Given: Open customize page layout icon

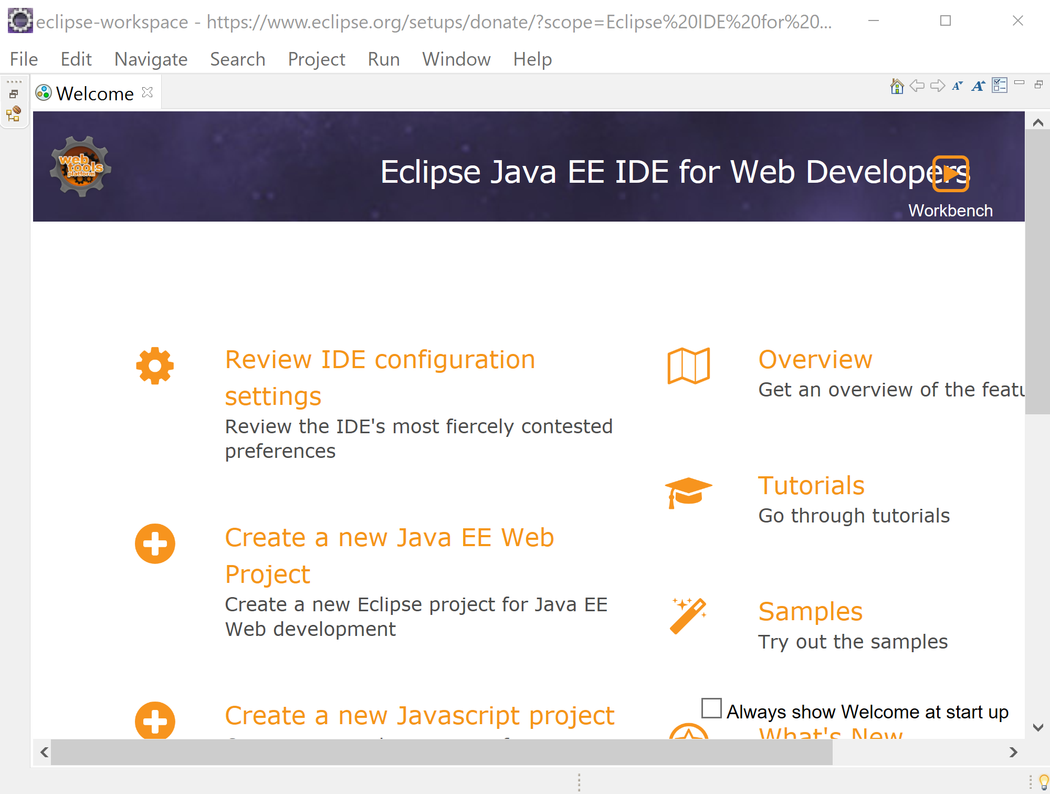Looking at the screenshot, I should pos(1000,85).
